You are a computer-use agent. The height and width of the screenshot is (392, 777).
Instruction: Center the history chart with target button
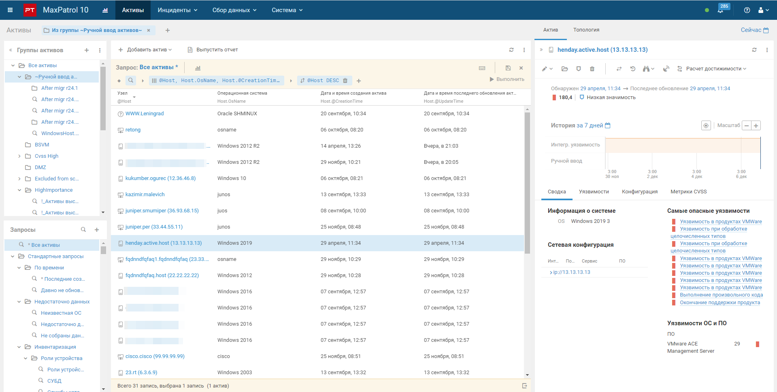(x=706, y=125)
